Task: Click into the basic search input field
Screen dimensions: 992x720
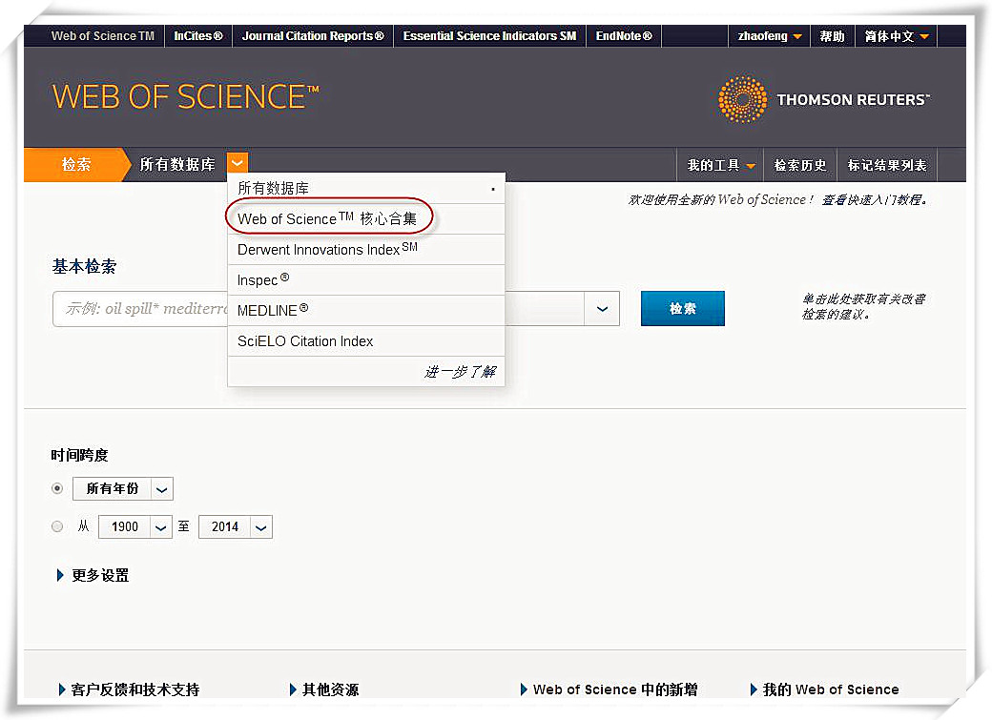Action: point(319,309)
